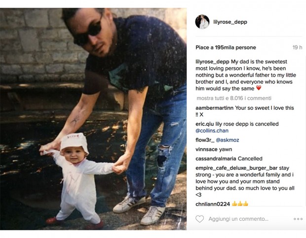Screen dimensions: 306x238
Task: Open aambermartinn commenter profile
Action: (x=215, y=108)
